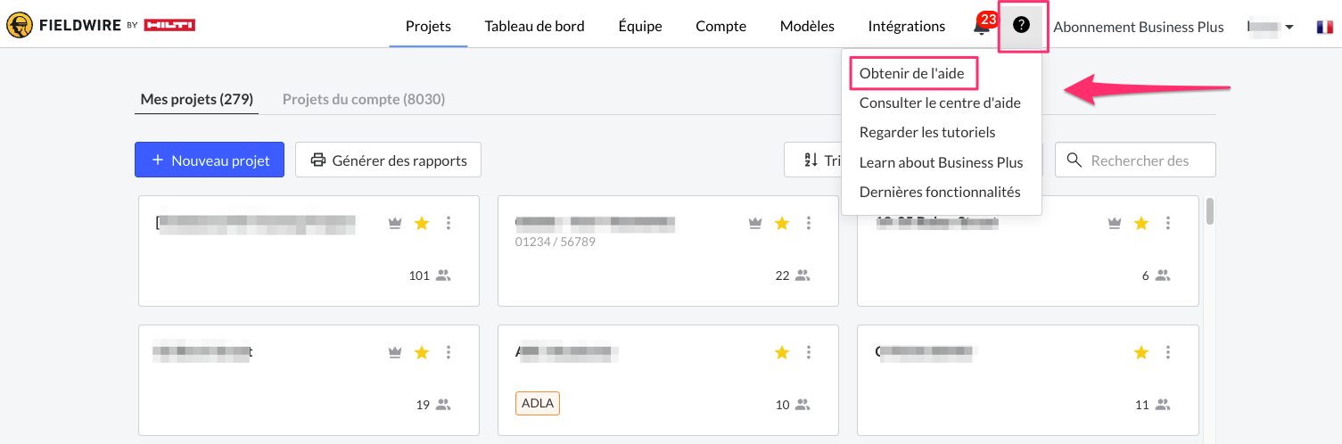This screenshot has height=444, width=1342.
Task: Select Obtenir de l'aide menu item
Action: point(911,73)
